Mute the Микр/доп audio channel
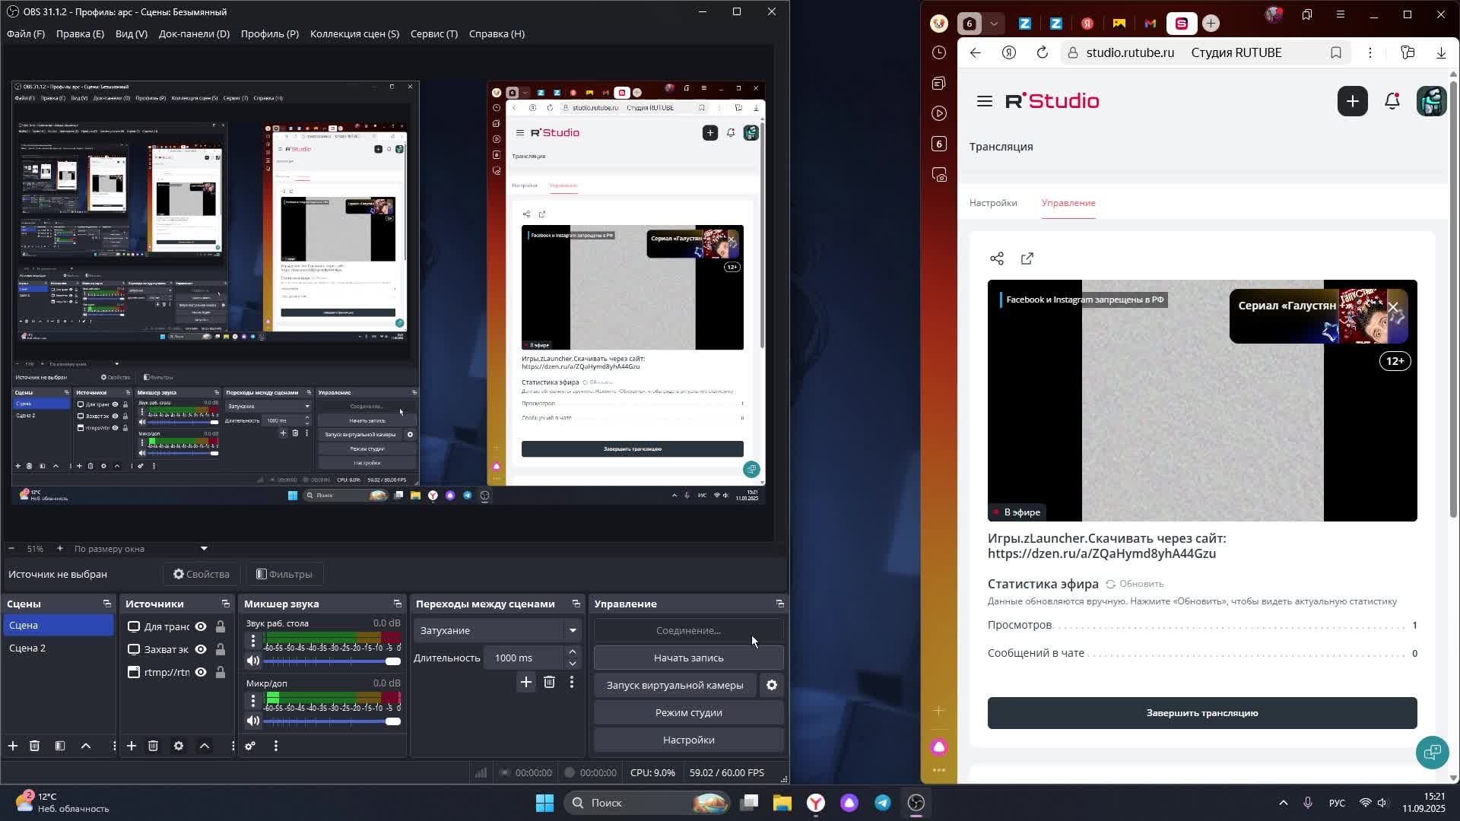The height and width of the screenshot is (821, 1460). click(x=252, y=721)
